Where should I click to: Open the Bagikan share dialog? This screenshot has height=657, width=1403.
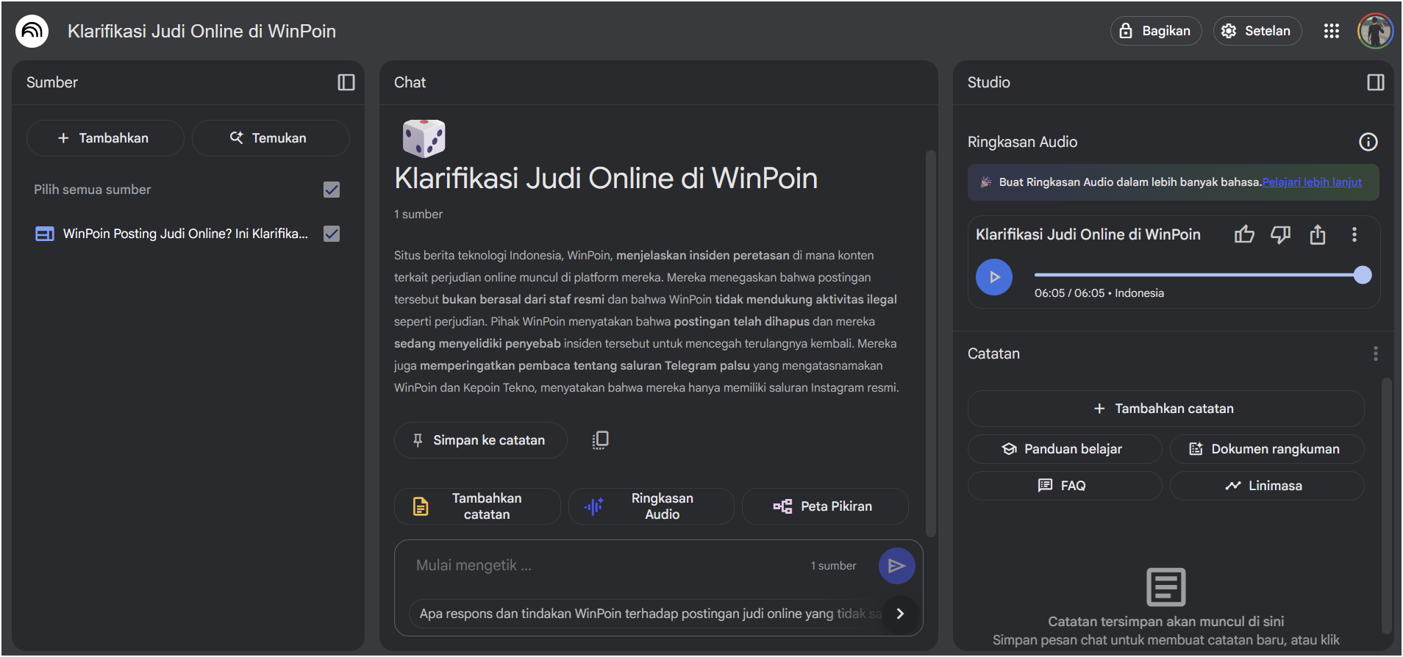[x=1155, y=31]
